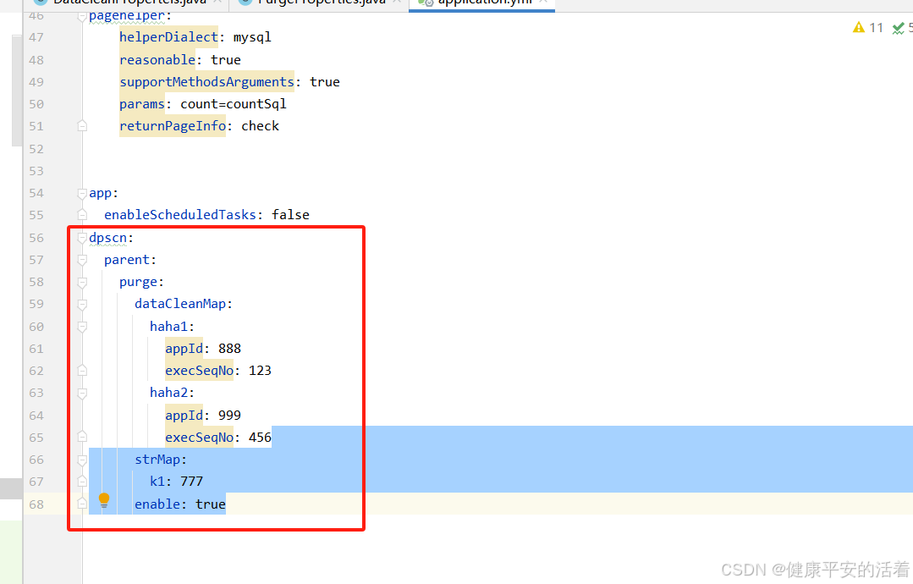Screen dimensions: 913x584
Task: Click the gutter icon next to enableScheduledTasks line
Action: 81,214
